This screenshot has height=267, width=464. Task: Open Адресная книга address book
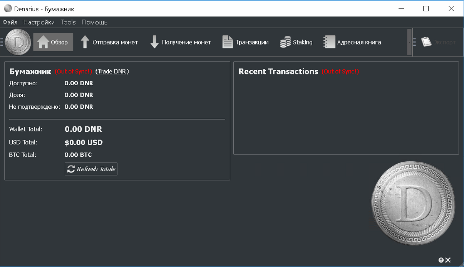click(352, 42)
